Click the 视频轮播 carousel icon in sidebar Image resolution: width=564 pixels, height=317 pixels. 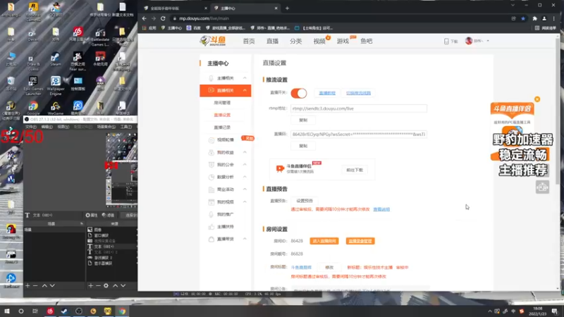pyautogui.click(x=211, y=139)
